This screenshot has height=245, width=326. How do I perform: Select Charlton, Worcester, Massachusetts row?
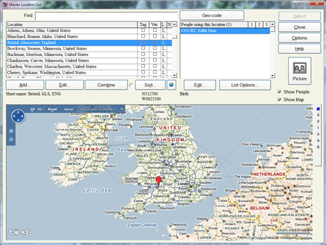point(72,66)
